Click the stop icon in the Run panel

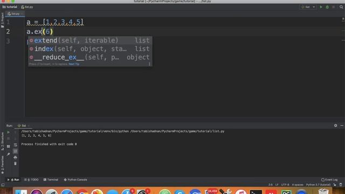pos(9,138)
